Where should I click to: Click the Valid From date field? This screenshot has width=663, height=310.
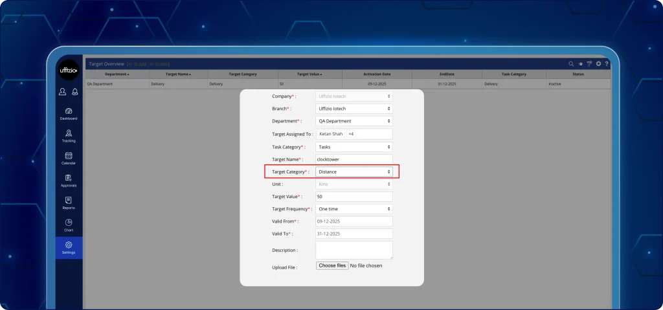pyautogui.click(x=354, y=221)
